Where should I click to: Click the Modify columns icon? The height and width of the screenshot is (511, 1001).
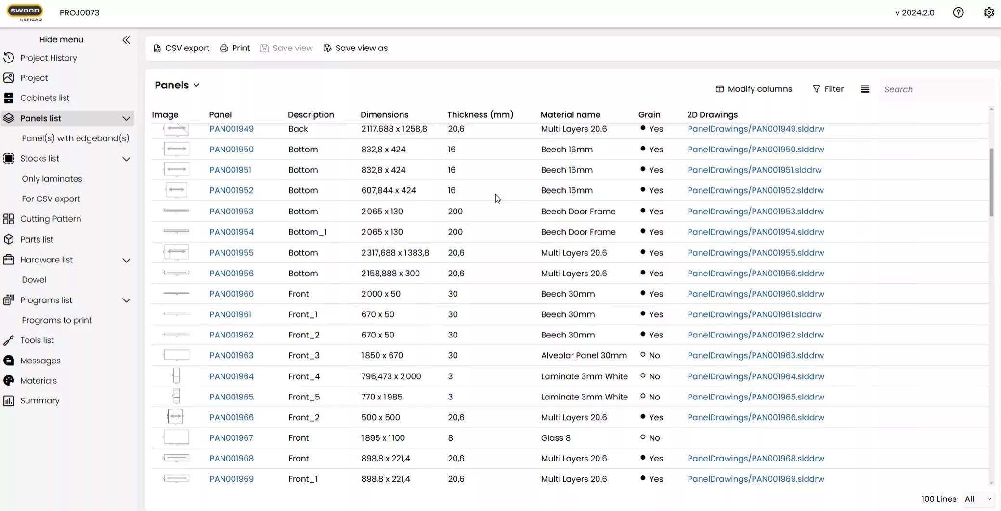(720, 89)
